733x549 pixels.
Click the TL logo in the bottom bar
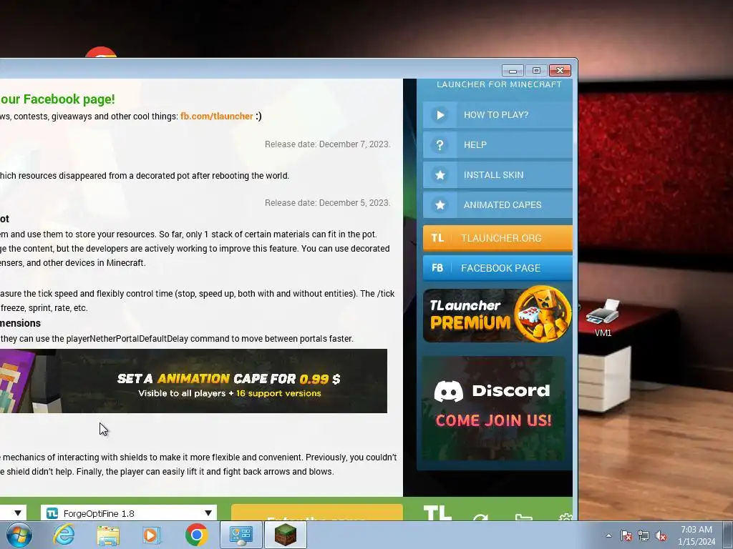pos(437,513)
